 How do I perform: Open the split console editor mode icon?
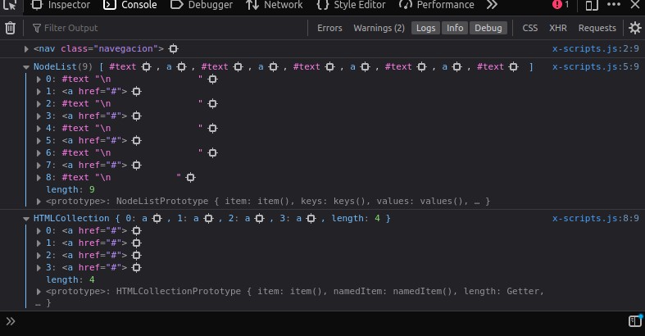point(635,320)
